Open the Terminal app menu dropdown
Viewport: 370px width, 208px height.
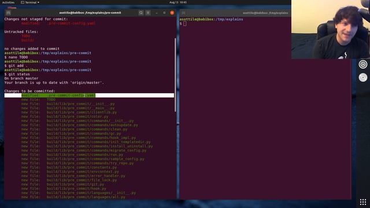30,2
